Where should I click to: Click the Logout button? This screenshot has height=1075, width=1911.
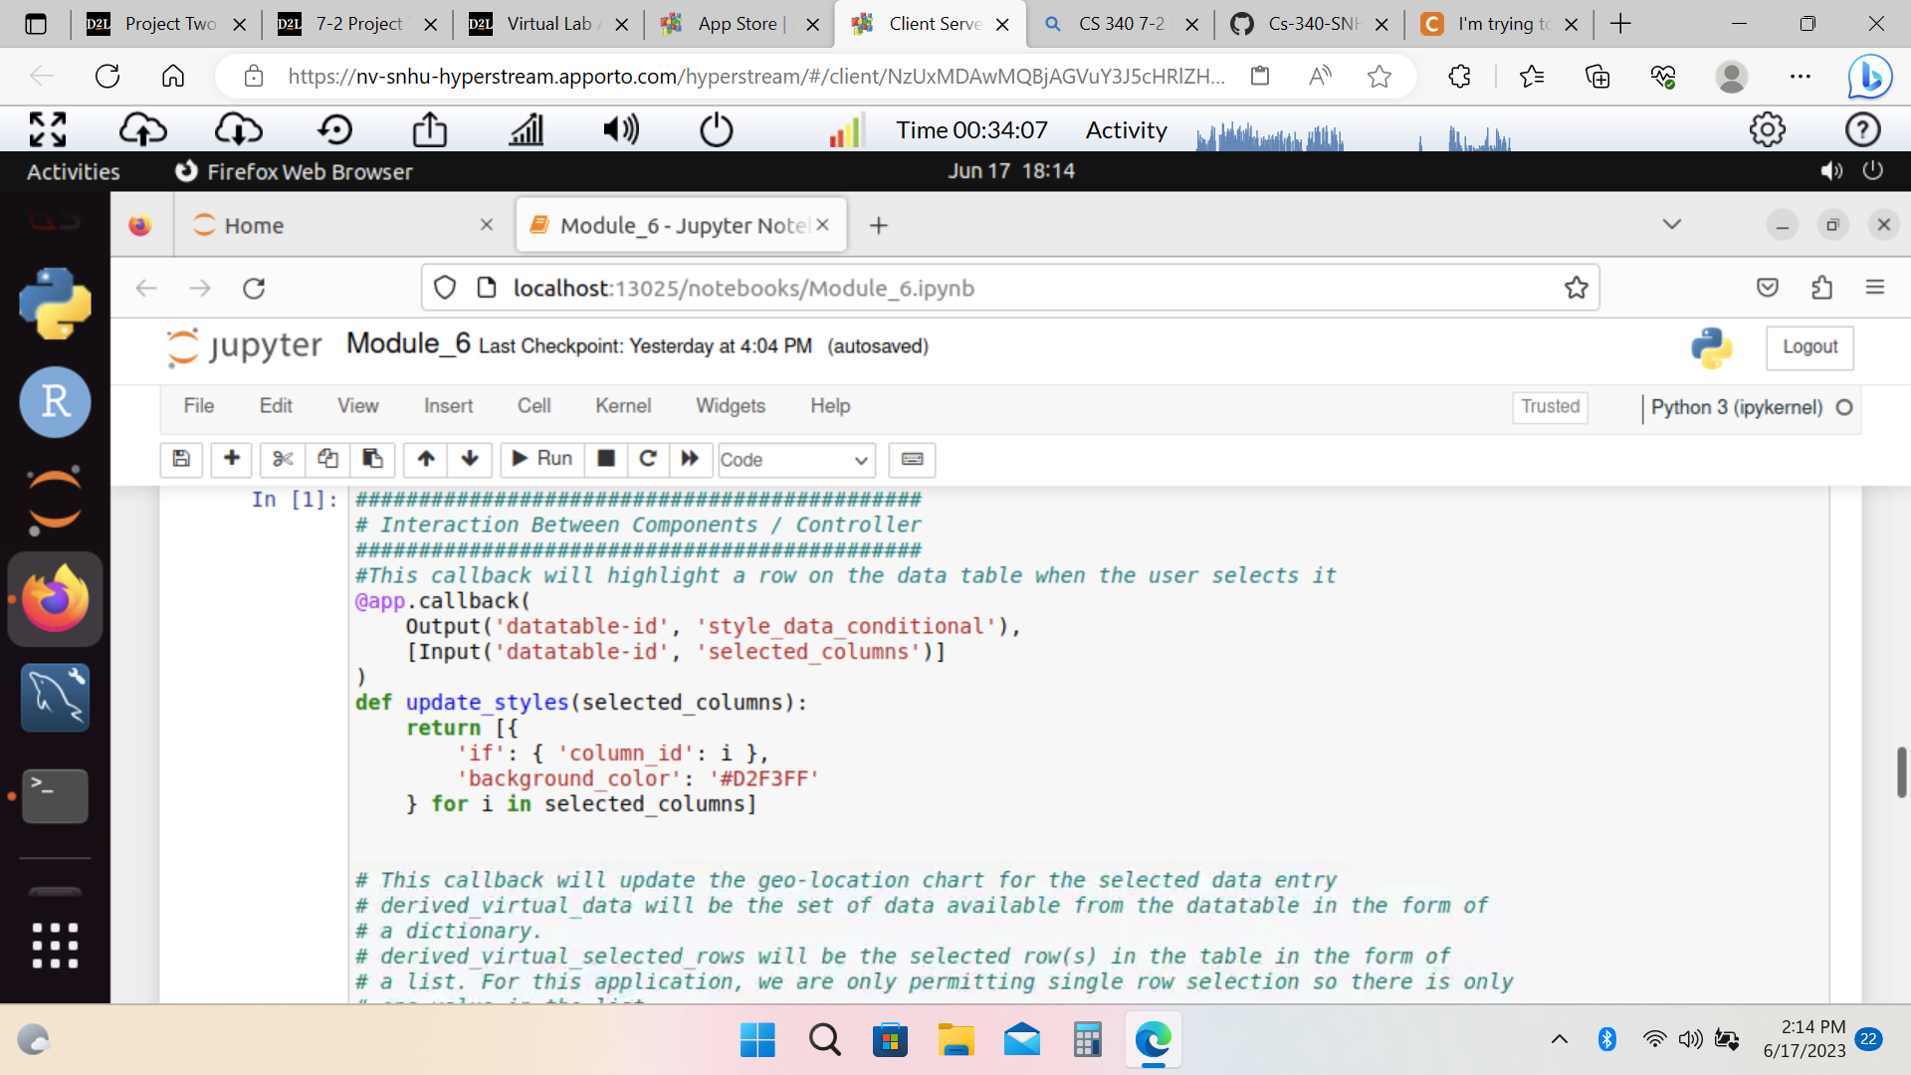point(1809,346)
